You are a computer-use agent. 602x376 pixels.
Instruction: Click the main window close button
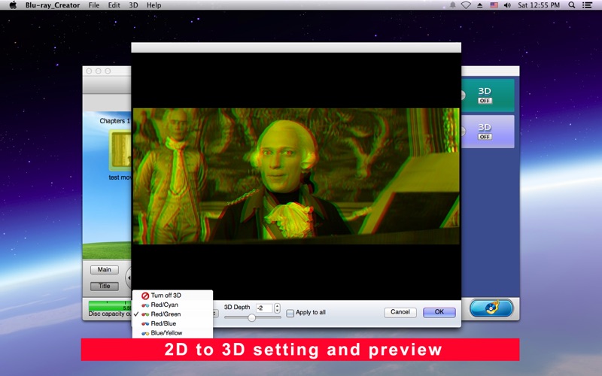(89, 71)
